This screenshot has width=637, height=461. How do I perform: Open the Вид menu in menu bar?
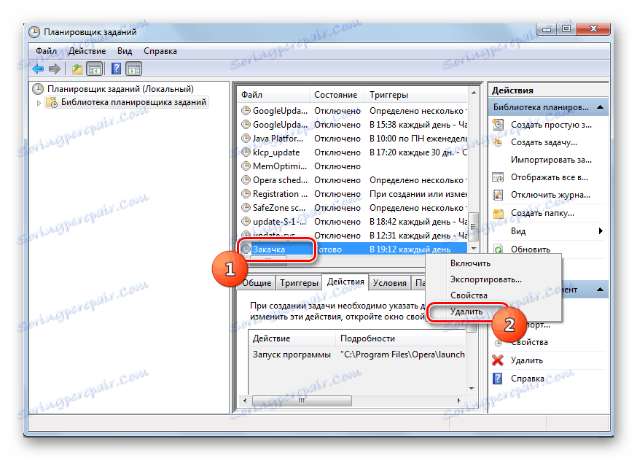[x=125, y=51]
